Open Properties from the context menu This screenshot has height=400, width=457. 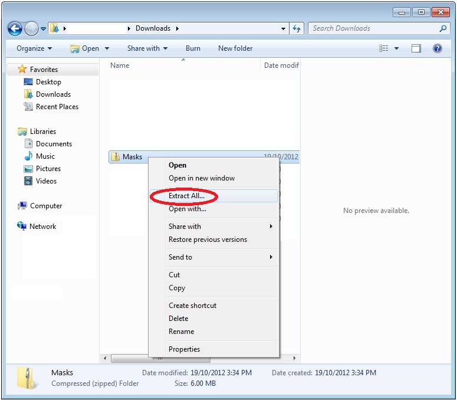(x=184, y=349)
